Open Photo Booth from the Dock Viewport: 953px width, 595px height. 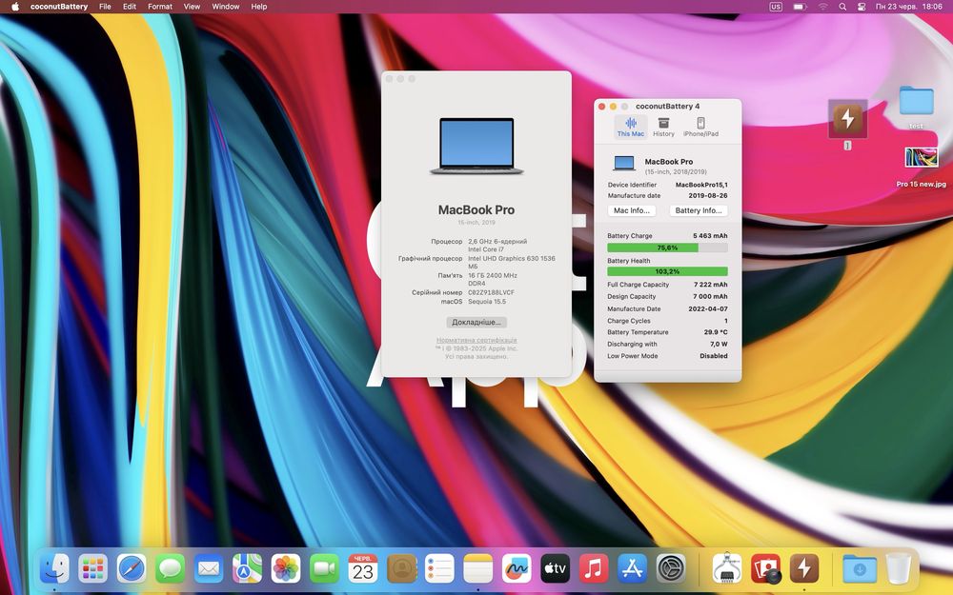766,569
